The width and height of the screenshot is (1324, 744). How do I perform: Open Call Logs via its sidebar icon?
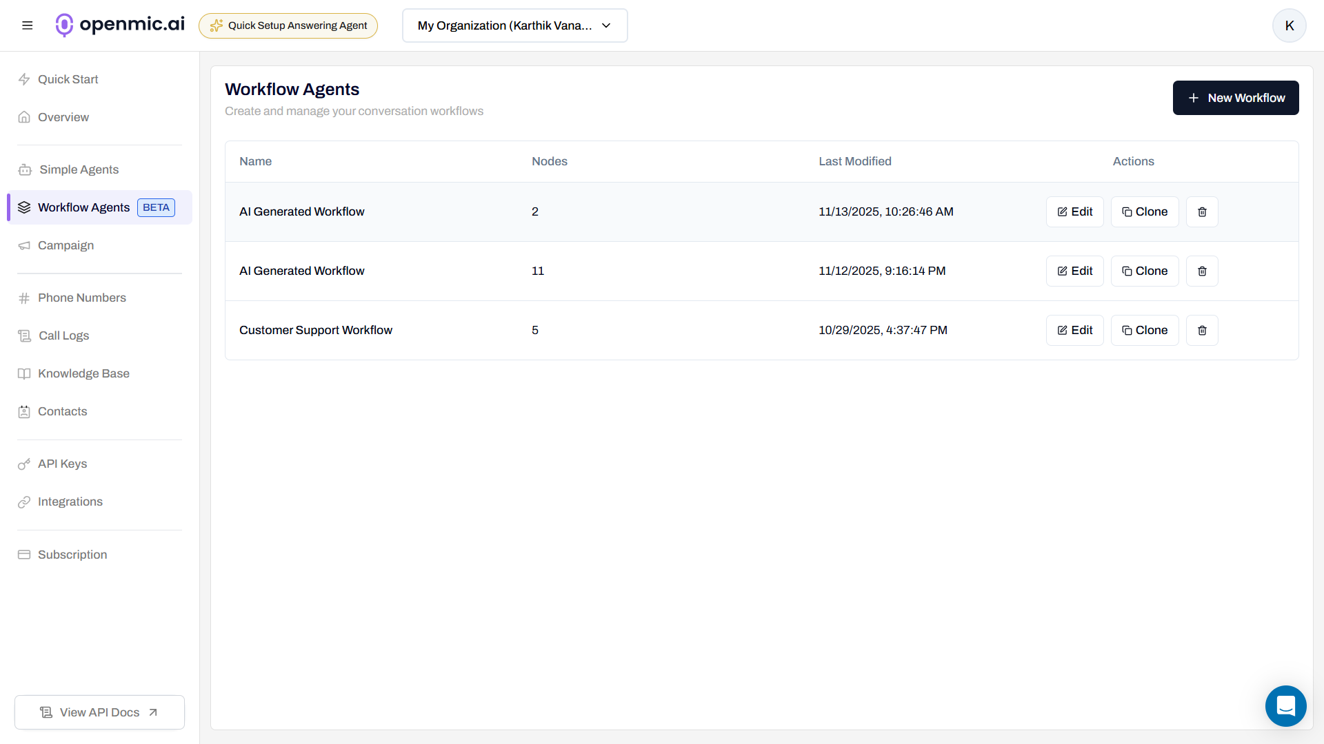pyautogui.click(x=24, y=335)
